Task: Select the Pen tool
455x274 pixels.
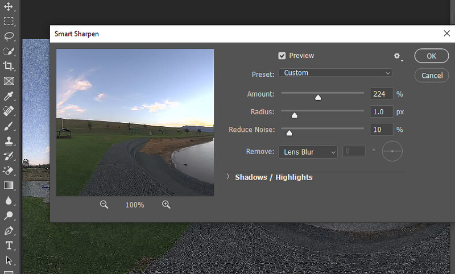Action: click(9, 230)
